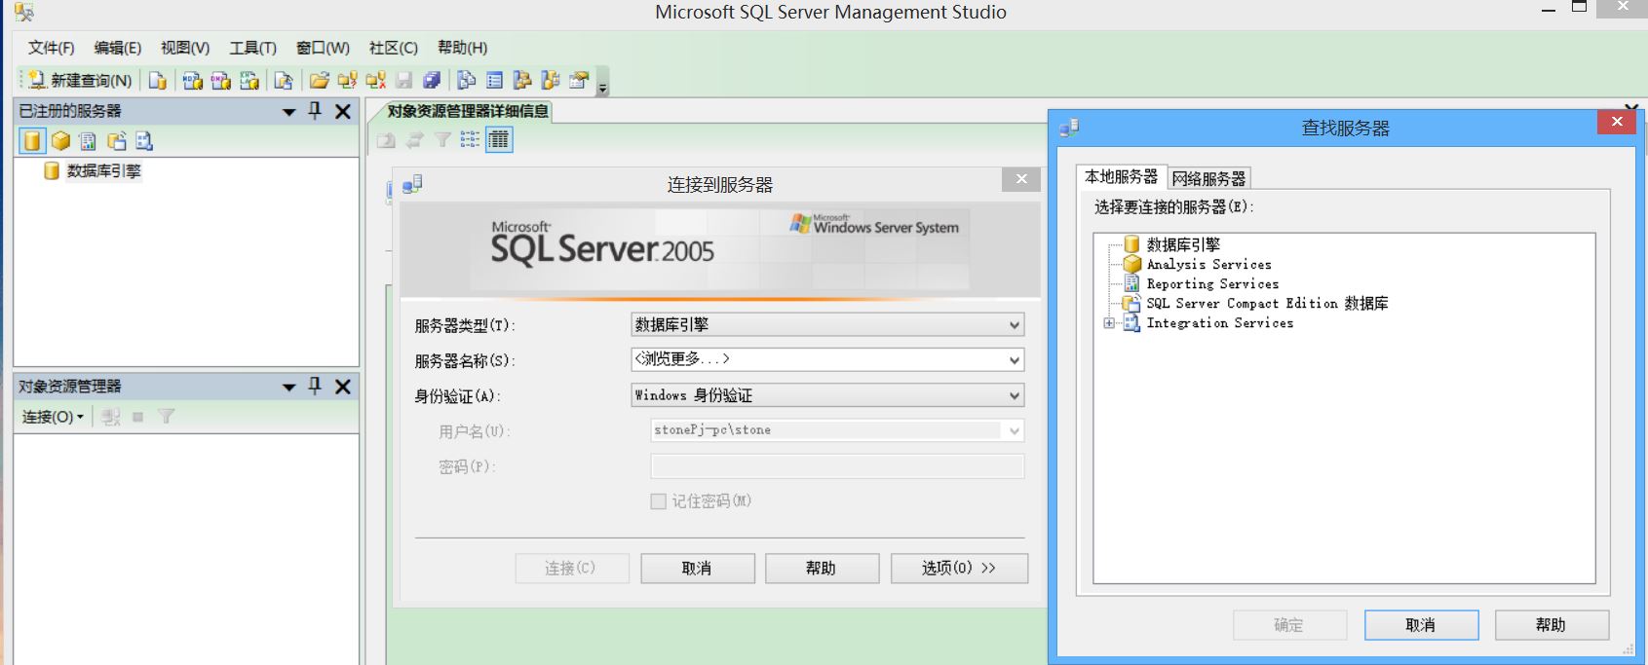Select 数据库引擎 node in Registered Servers tree
The image size is (1648, 665).
pos(103,171)
